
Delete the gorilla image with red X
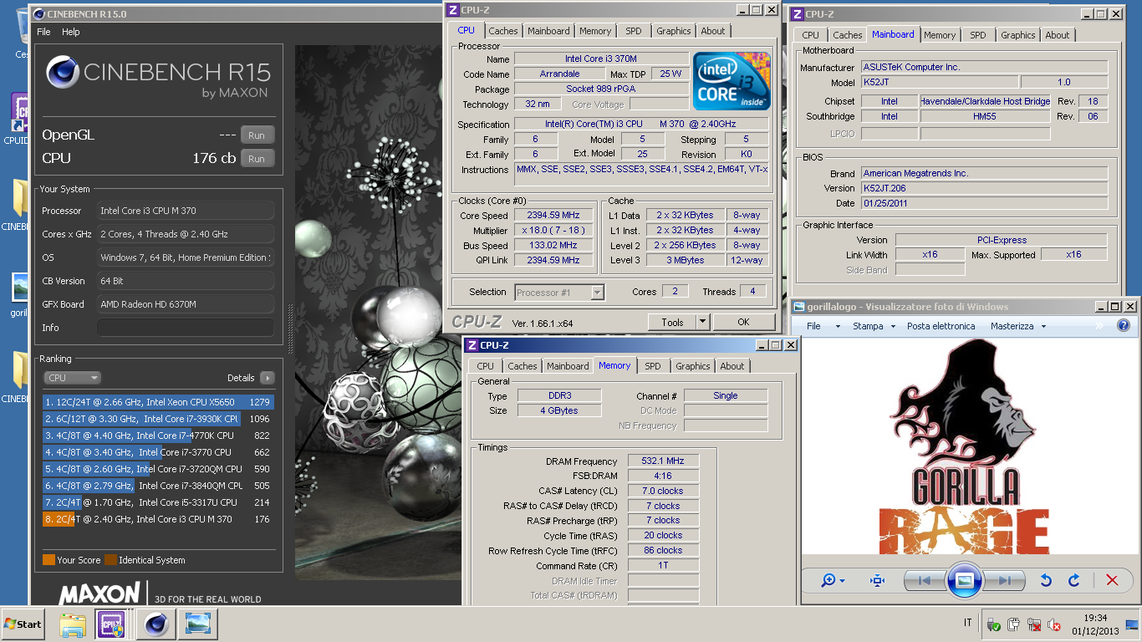click(x=1112, y=580)
